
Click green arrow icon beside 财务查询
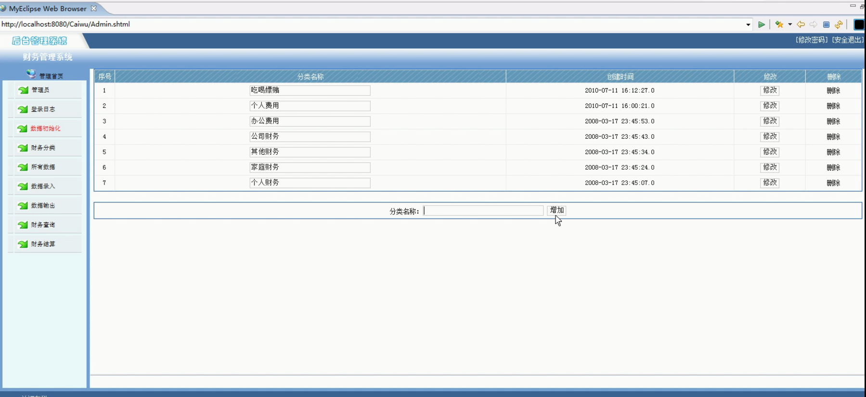(23, 225)
